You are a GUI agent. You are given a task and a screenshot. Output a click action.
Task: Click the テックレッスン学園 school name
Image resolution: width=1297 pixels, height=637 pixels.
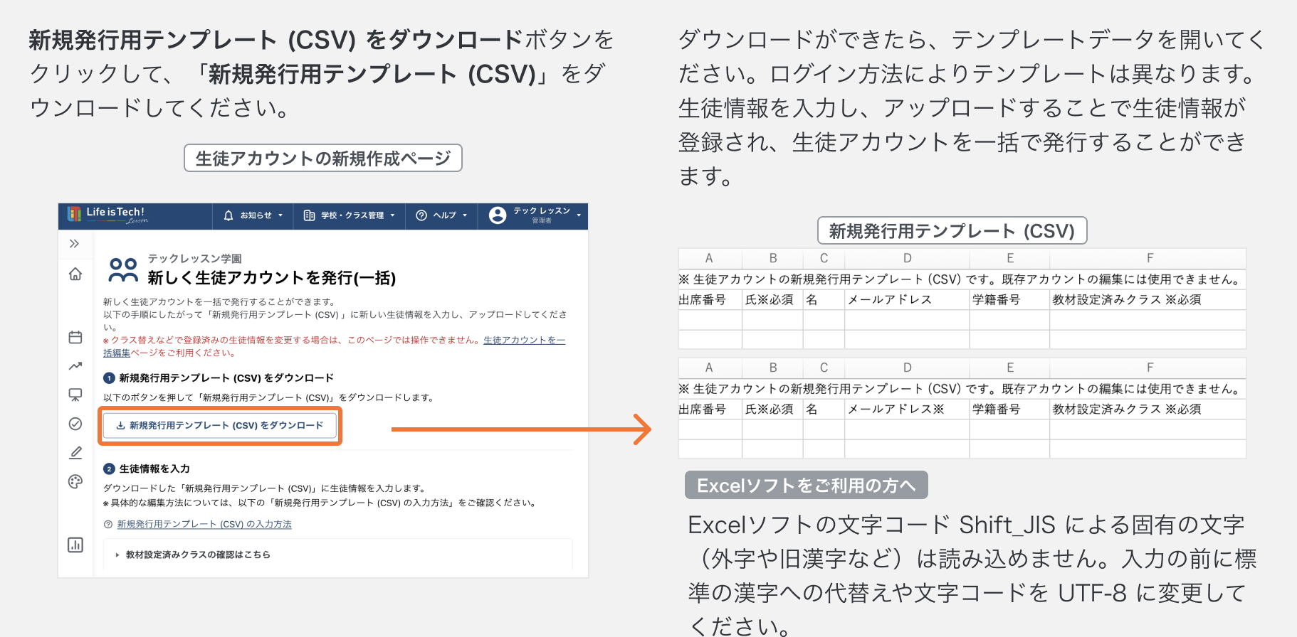click(x=194, y=259)
